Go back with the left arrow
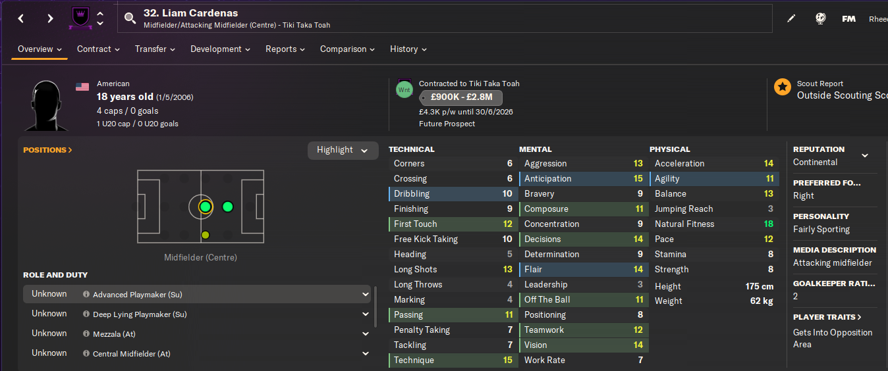Viewport: 888px width, 371px height. tap(21, 18)
